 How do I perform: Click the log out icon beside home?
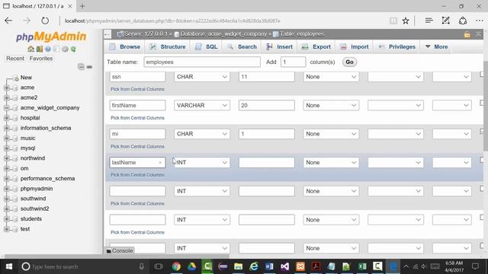coord(39,49)
